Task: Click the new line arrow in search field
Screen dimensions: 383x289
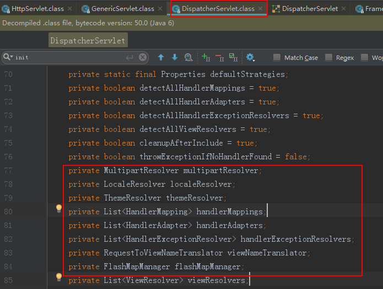Action: click(x=130, y=58)
